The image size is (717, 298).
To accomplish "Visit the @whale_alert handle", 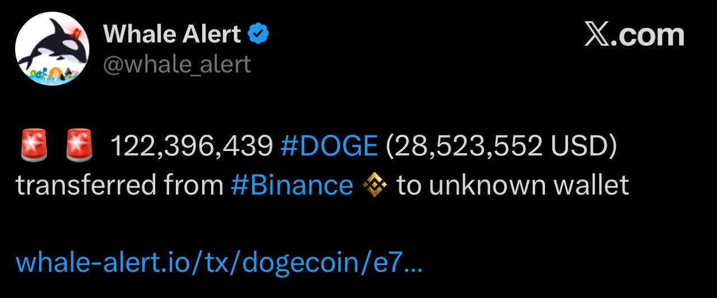I will tap(177, 64).
